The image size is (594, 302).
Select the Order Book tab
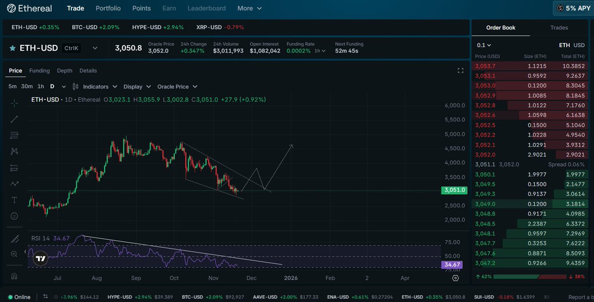click(501, 28)
